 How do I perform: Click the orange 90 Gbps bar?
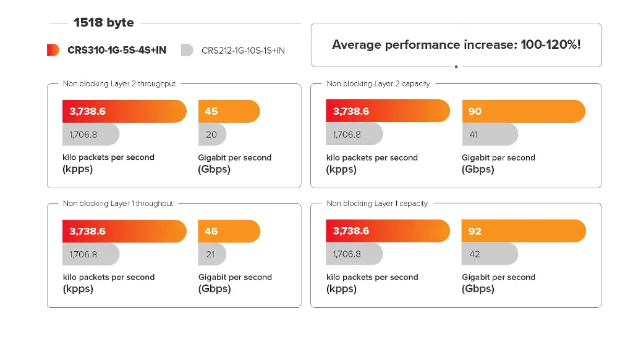tap(523, 112)
